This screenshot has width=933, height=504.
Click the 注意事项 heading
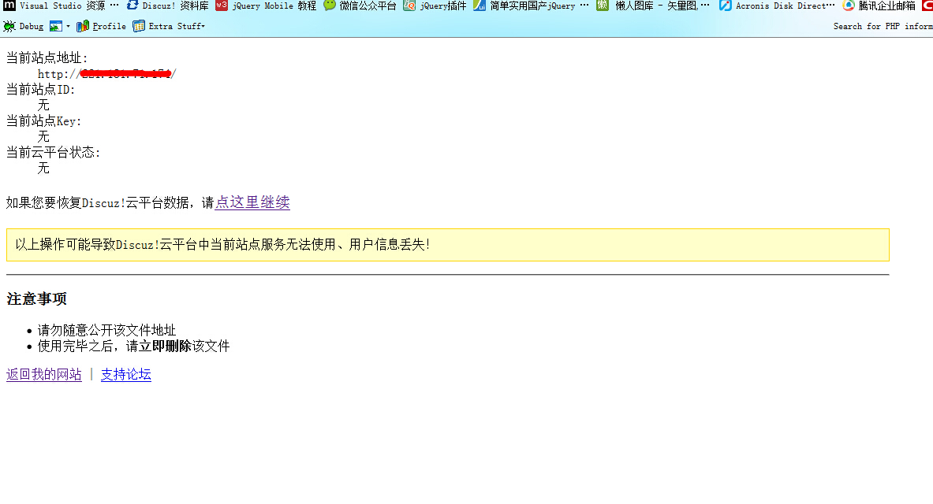[36, 298]
